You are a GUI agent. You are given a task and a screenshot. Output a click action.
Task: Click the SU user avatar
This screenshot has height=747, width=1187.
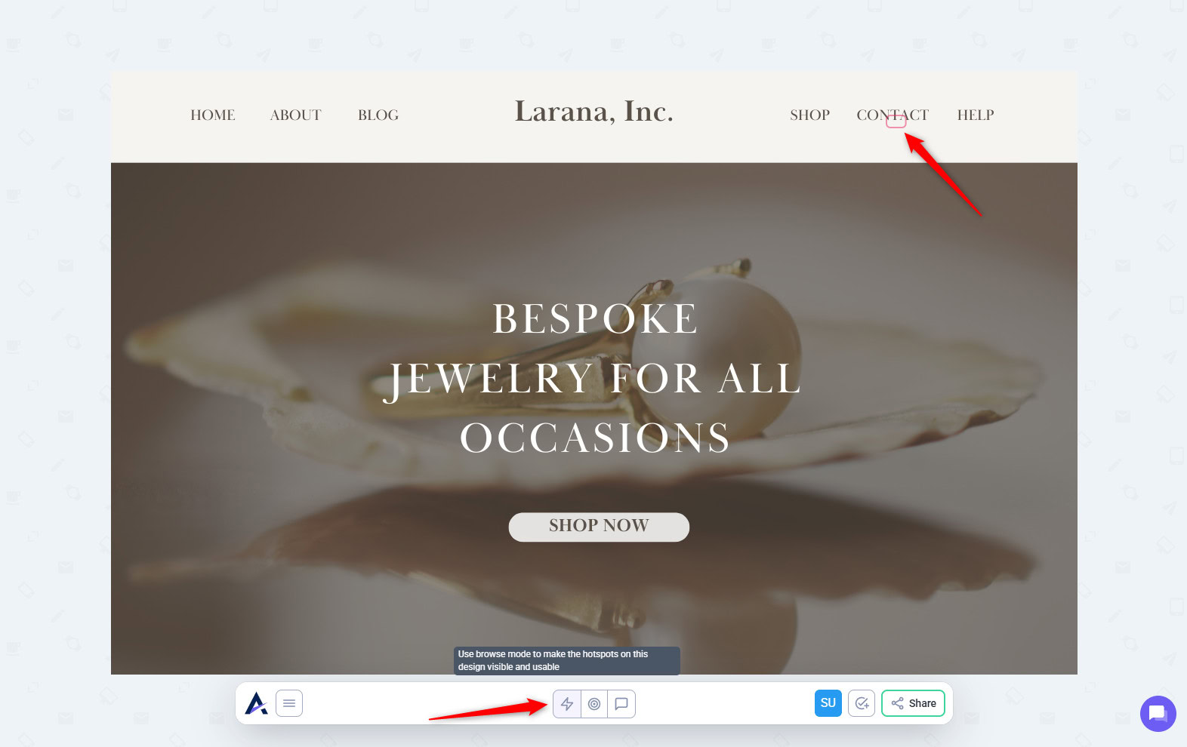pyautogui.click(x=828, y=703)
